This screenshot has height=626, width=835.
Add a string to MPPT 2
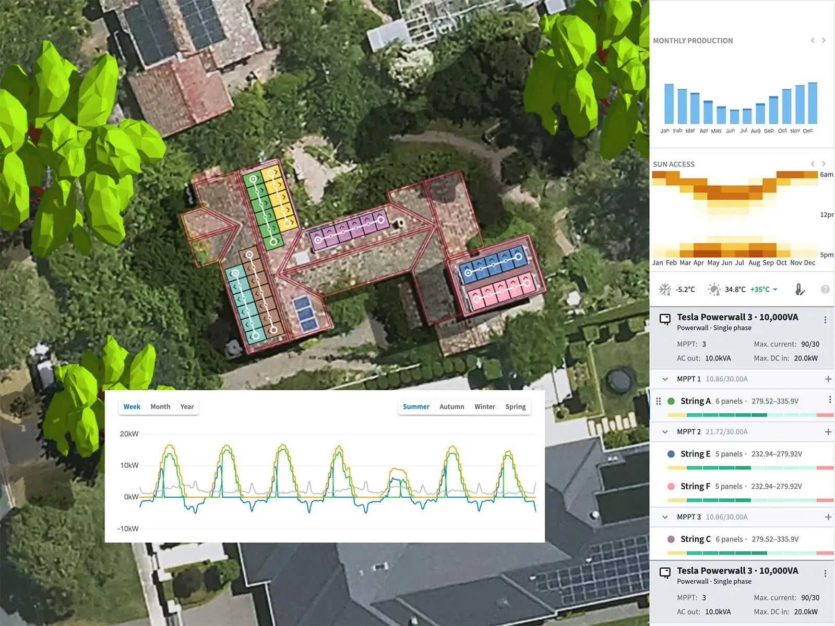pyautogui.click(x=828, y=432)
